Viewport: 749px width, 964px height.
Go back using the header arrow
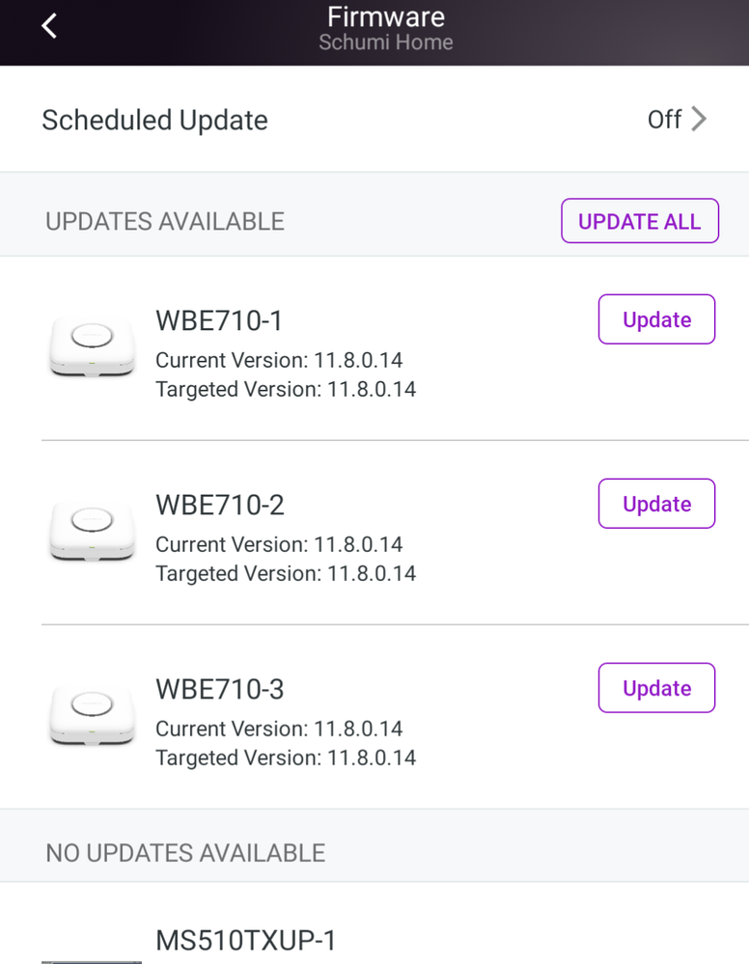[49, 26]
